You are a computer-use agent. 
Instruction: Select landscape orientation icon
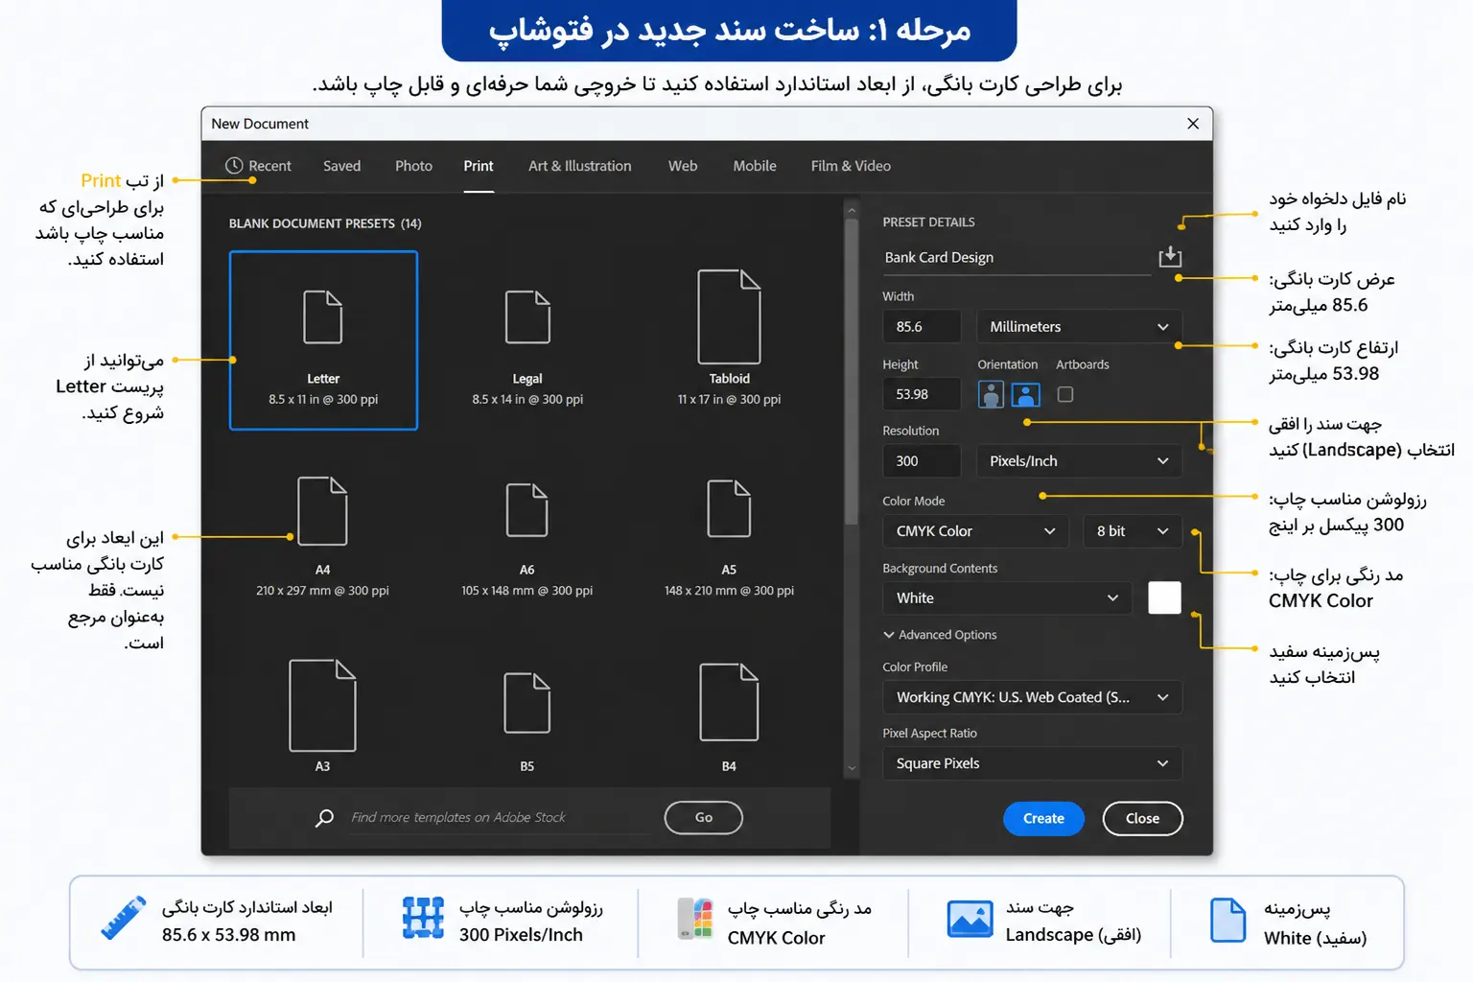click(x=1025, y=394)
